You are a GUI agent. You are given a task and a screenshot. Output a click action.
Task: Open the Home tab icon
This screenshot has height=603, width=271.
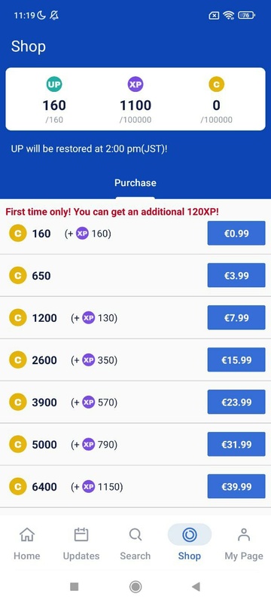click(27, 534)
